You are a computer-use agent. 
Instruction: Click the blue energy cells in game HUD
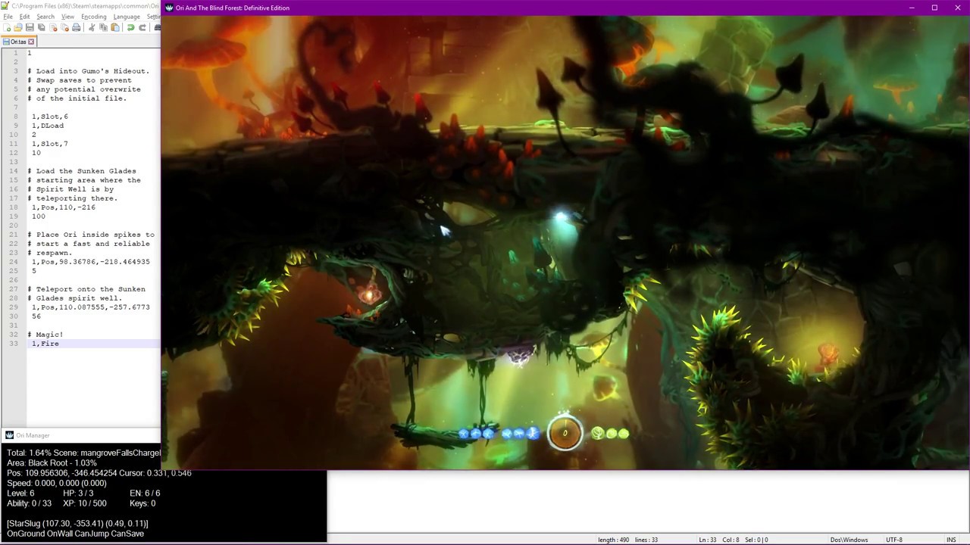(x=499, y=434)
